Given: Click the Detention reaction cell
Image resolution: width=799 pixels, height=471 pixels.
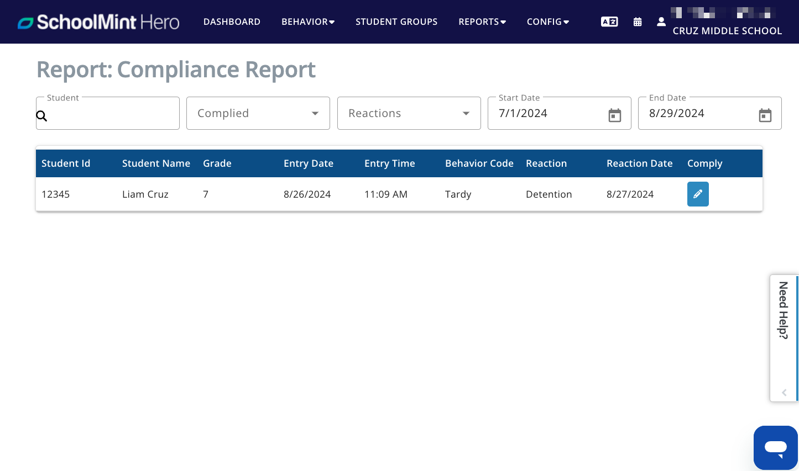Looking at the screenshot, I should pyautogui.click(x=549, y=194).
